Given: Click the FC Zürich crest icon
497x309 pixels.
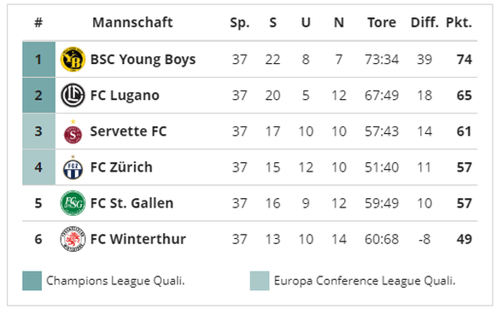Looking at the screenshot, I should [x=73, y=167].
